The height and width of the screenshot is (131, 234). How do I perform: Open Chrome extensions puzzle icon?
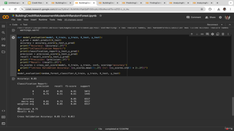(210, 9)
